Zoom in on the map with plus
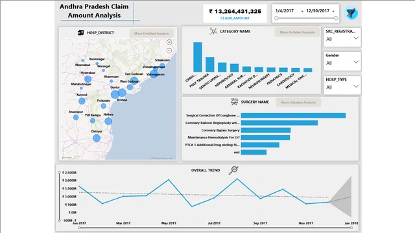Viewport: 415px width, 233px height. tap(169, 42)
